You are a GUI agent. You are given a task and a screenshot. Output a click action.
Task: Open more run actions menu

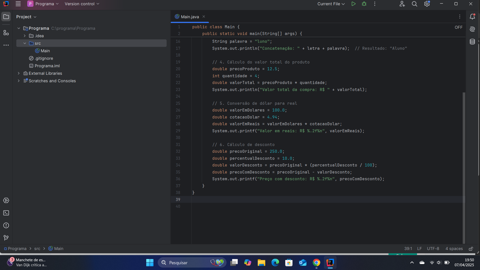click(374, 4)
